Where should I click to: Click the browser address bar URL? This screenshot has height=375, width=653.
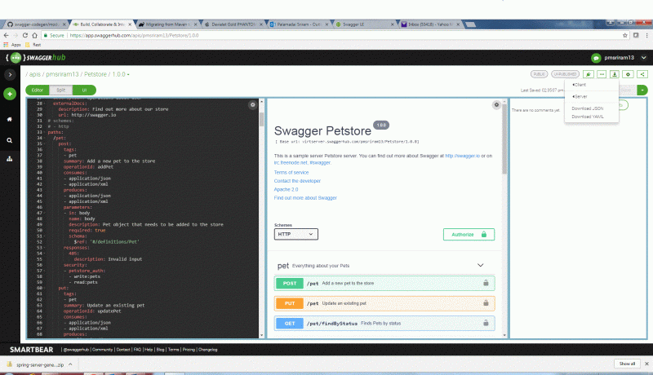[x=134, y=35]
